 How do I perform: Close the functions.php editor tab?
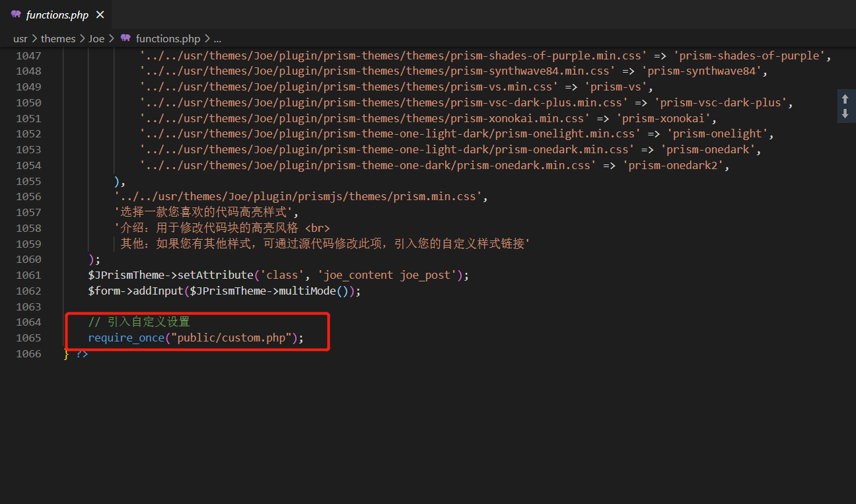(x=100, y=15)
